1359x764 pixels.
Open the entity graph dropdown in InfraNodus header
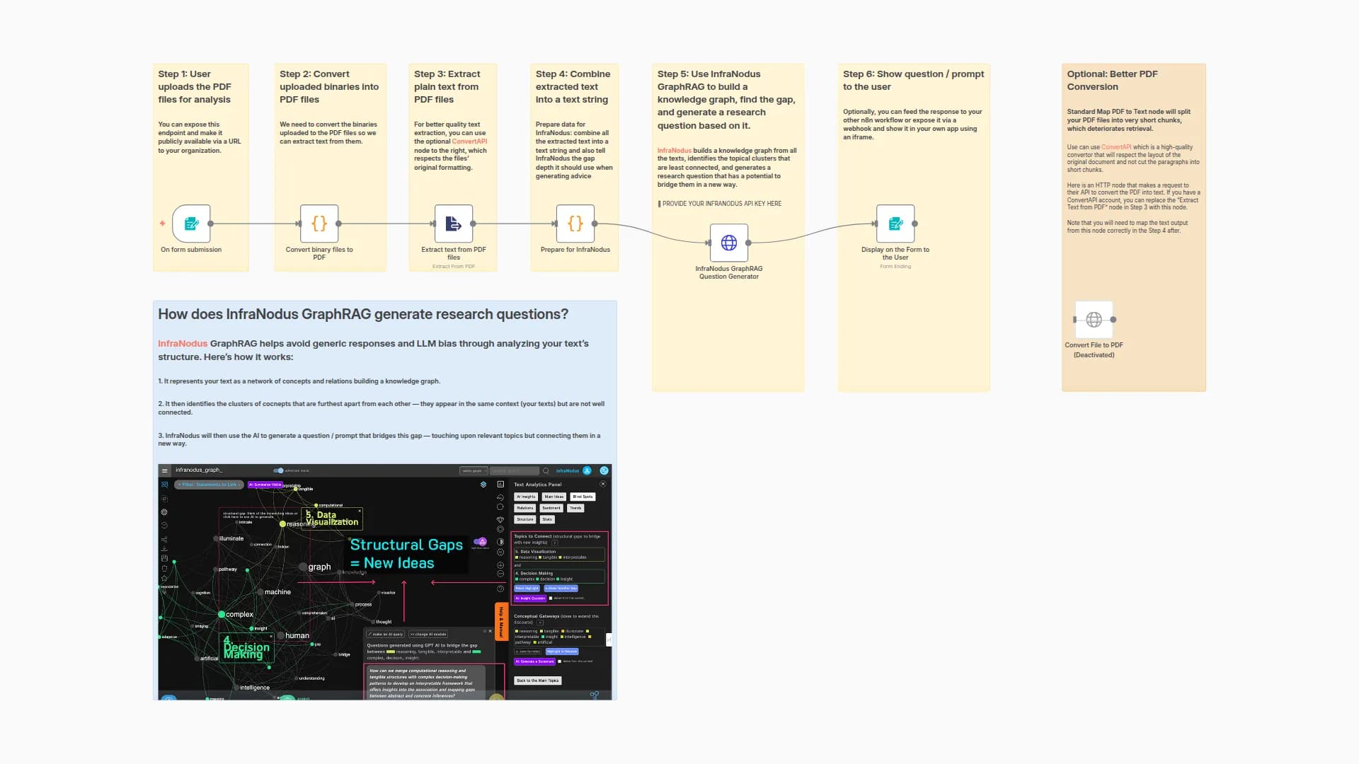tap(473, 470)
